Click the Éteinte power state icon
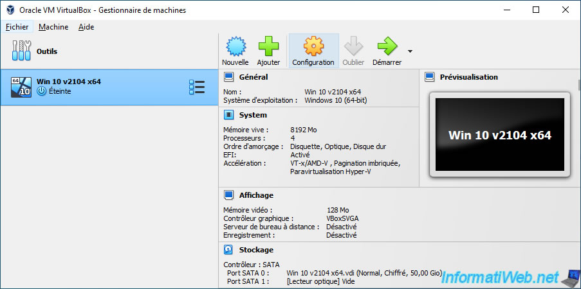The height and width of the screenshot is (289, 581). [42, 91]
